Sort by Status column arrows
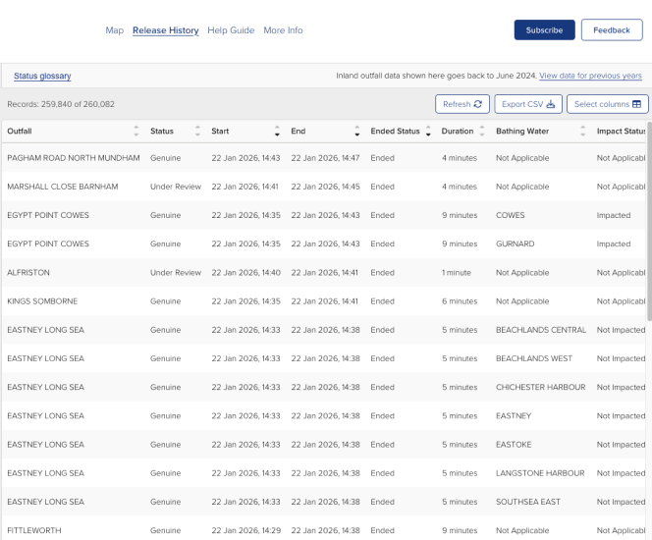The image size is (652, 540). point(198,131)
